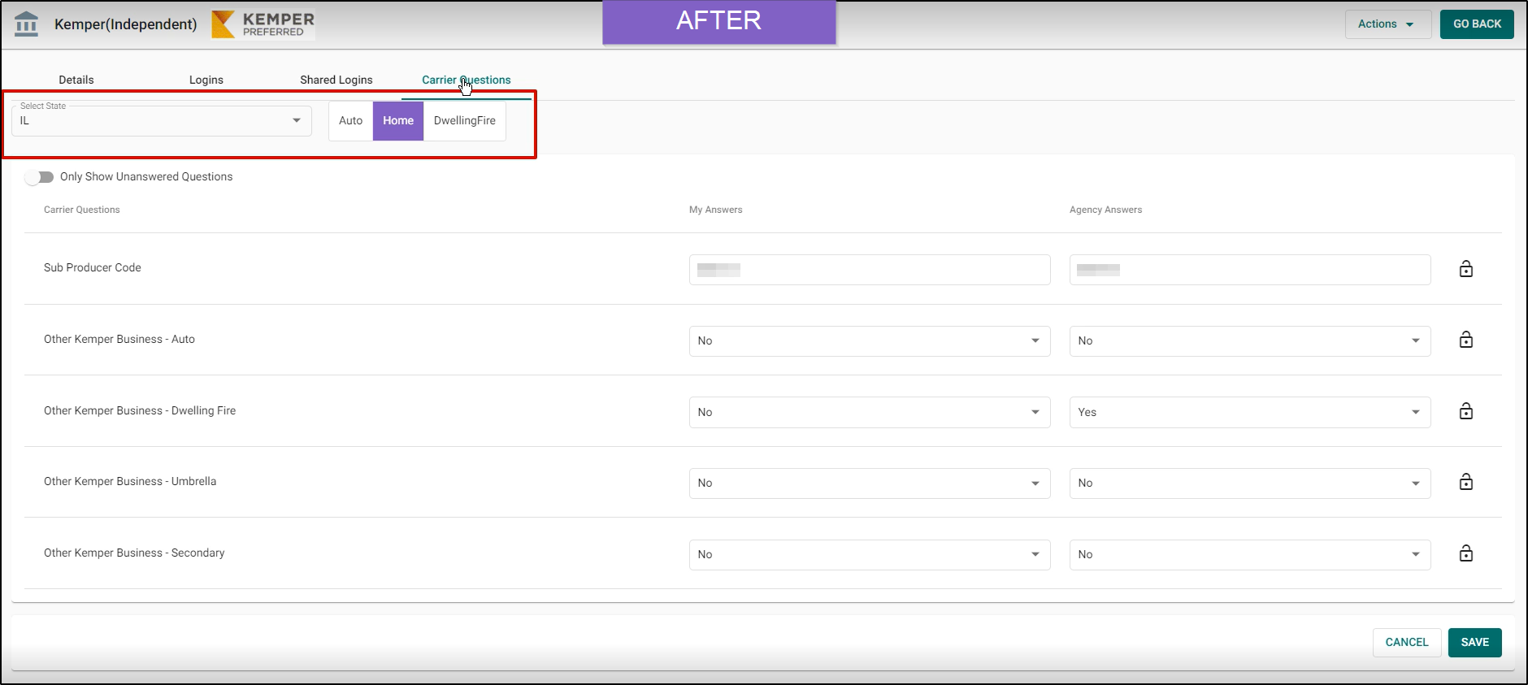
Task: Click the Kemper Preferred logo
Action: 263,24
